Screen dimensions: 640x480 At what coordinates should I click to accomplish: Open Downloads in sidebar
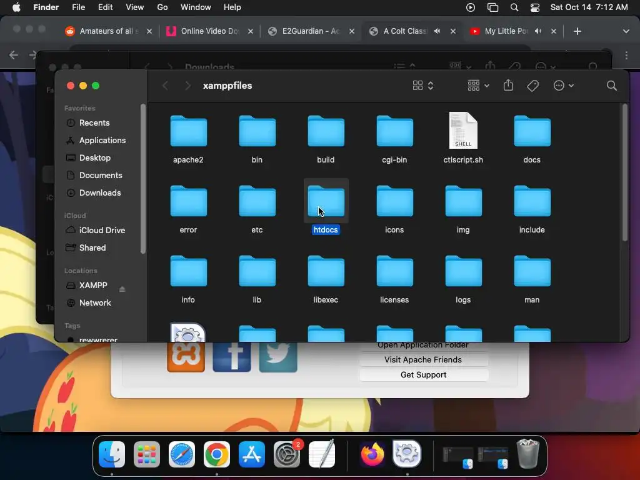pyautogui.click(x=100, y=192)
